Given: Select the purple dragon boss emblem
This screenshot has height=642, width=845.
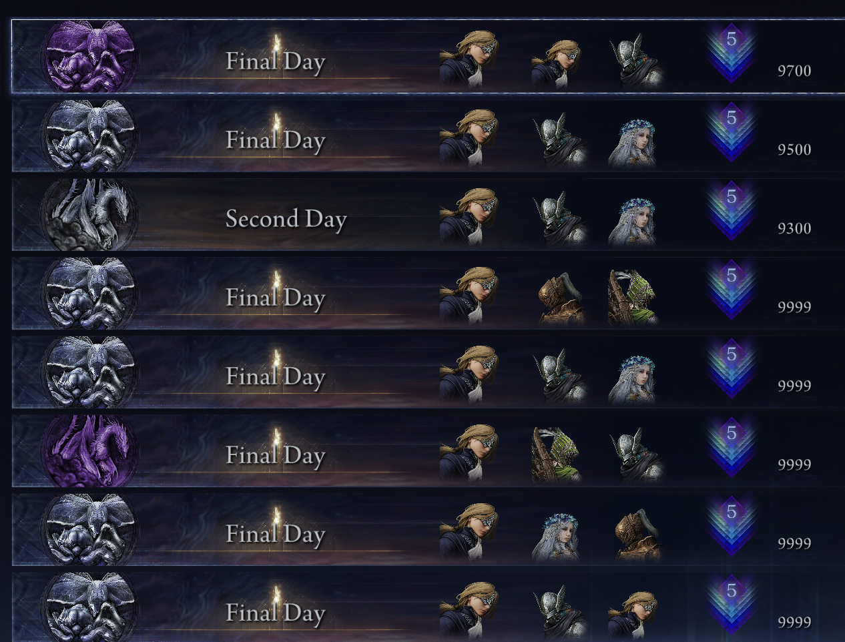Looking at the screenshot, I should tap(89, 450).
